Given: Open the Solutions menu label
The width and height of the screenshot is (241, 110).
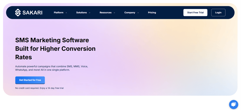Looking at the screenshot, I should click(x=81, y=13).
